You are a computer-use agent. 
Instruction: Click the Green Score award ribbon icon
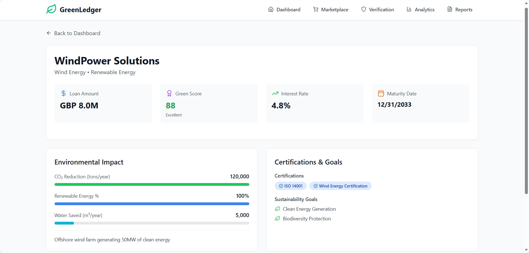tap(169, 93)
